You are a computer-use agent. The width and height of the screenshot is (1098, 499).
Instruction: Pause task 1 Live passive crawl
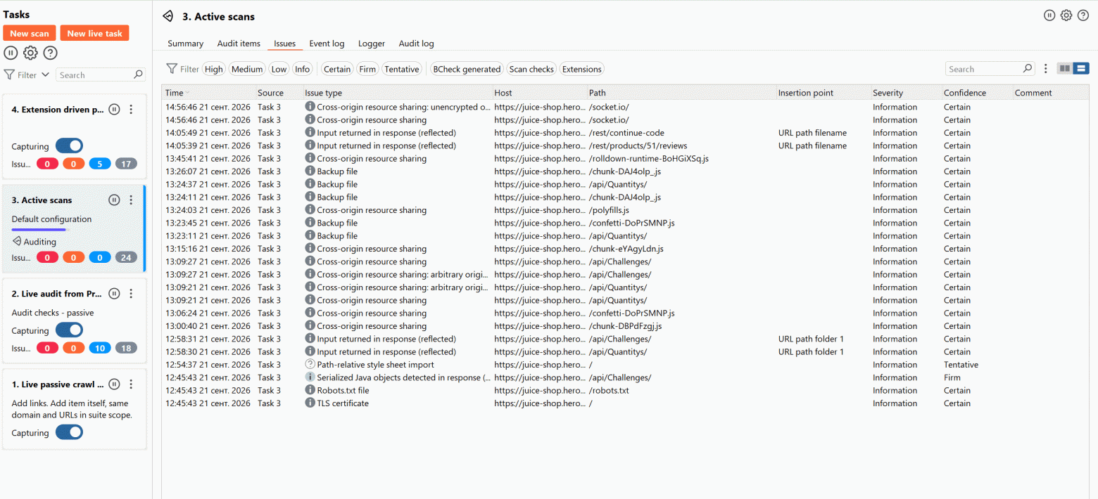pyautogui.click(x=115, y=384)
